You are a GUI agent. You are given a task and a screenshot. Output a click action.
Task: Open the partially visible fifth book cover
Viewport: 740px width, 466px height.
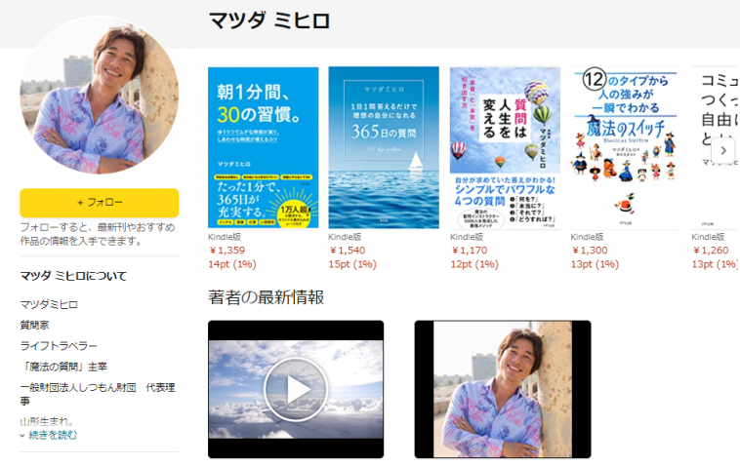click(x=716, y=147)
